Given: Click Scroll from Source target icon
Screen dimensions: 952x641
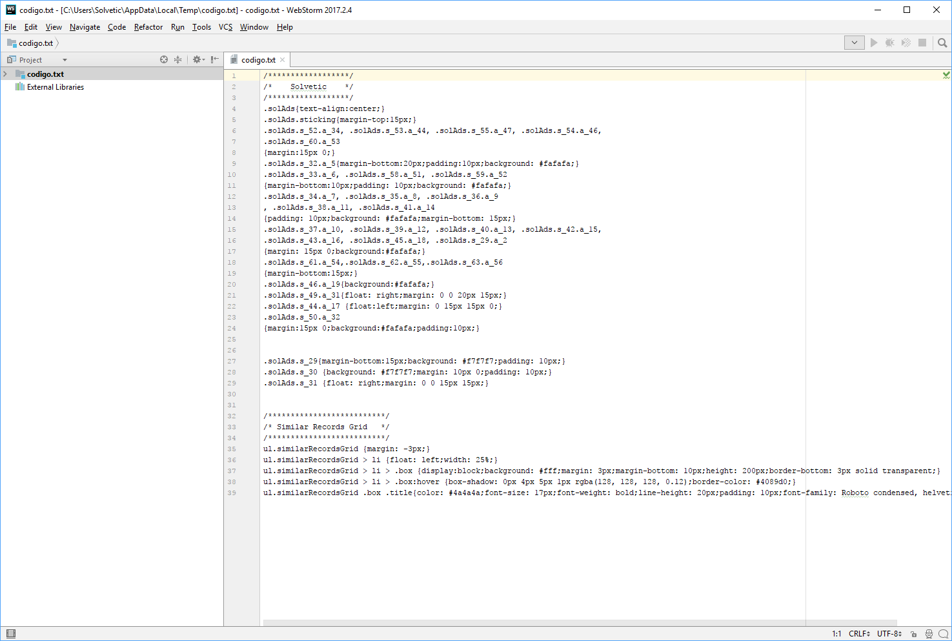Looking at the screenshot, I should pyautogui.click(x=164, y=59).
